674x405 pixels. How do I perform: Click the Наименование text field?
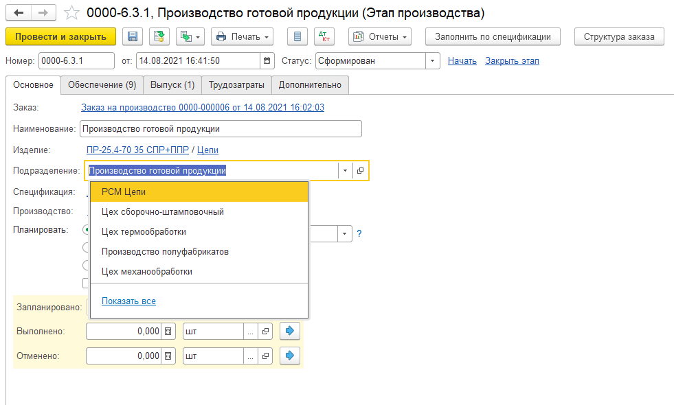coord(221,129)
